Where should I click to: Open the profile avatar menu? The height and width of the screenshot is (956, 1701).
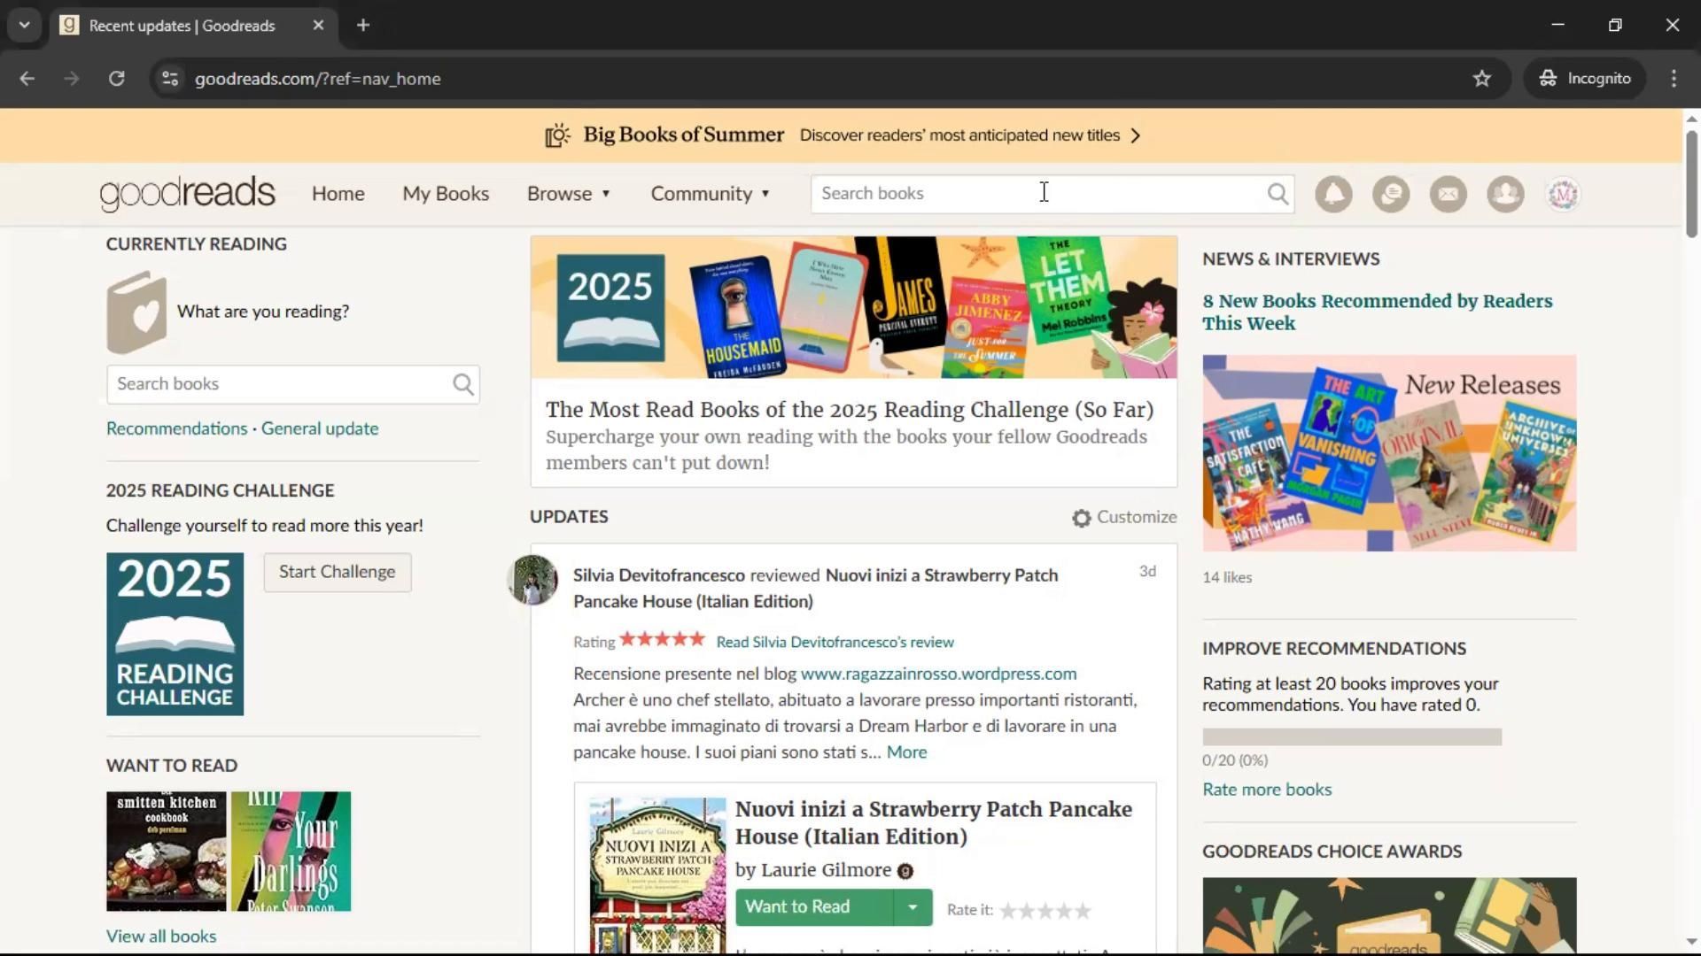click(1563, 194)
